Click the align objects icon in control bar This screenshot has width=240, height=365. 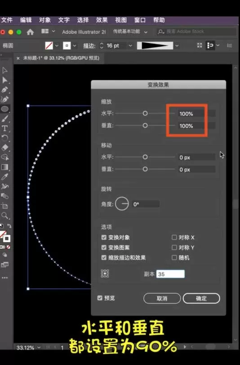coord(210,45)
